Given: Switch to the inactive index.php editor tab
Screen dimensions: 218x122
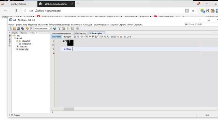Looking at the screenshot, I should 81,33.
